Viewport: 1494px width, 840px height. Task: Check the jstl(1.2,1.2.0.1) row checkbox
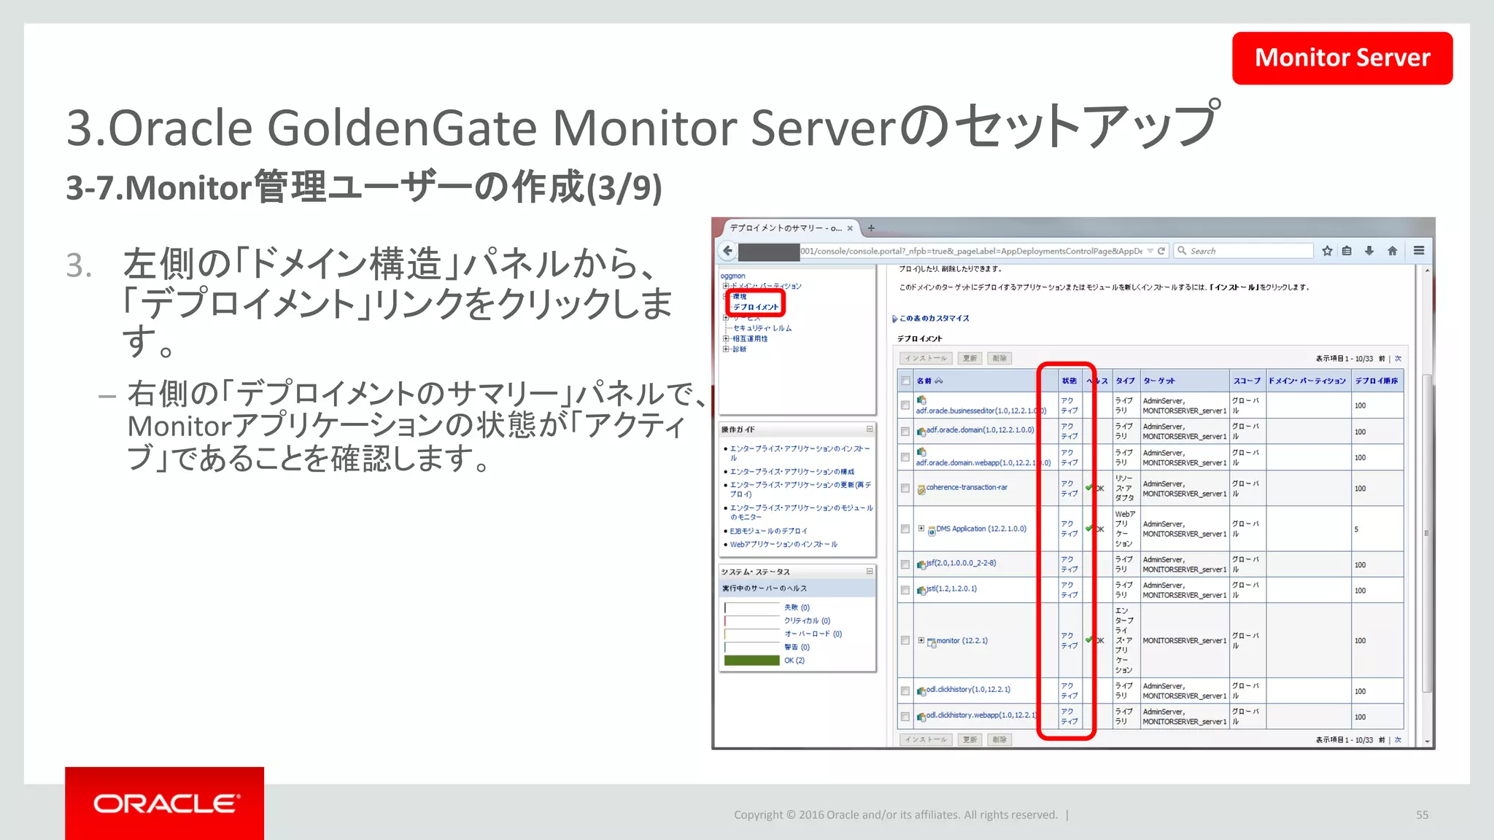[x=905, y=590]
